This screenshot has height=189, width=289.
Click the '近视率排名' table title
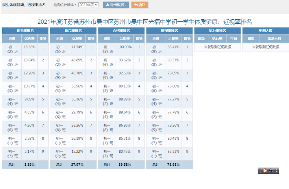(x=170, y=31)
